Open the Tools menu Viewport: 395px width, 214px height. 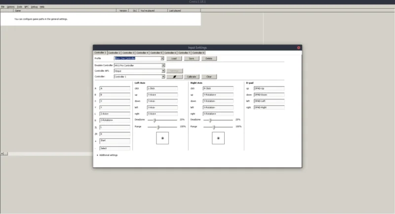[19, 7]
